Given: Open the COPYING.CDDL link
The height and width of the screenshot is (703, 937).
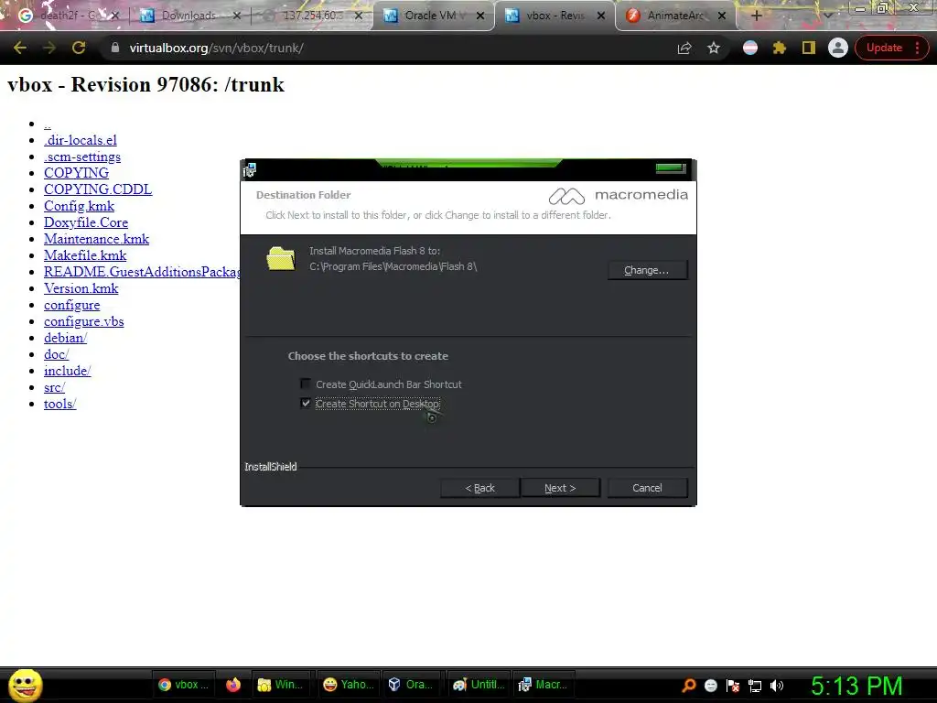Looking at the screenshot, I should pyautogui.click(x=98, y=189).
